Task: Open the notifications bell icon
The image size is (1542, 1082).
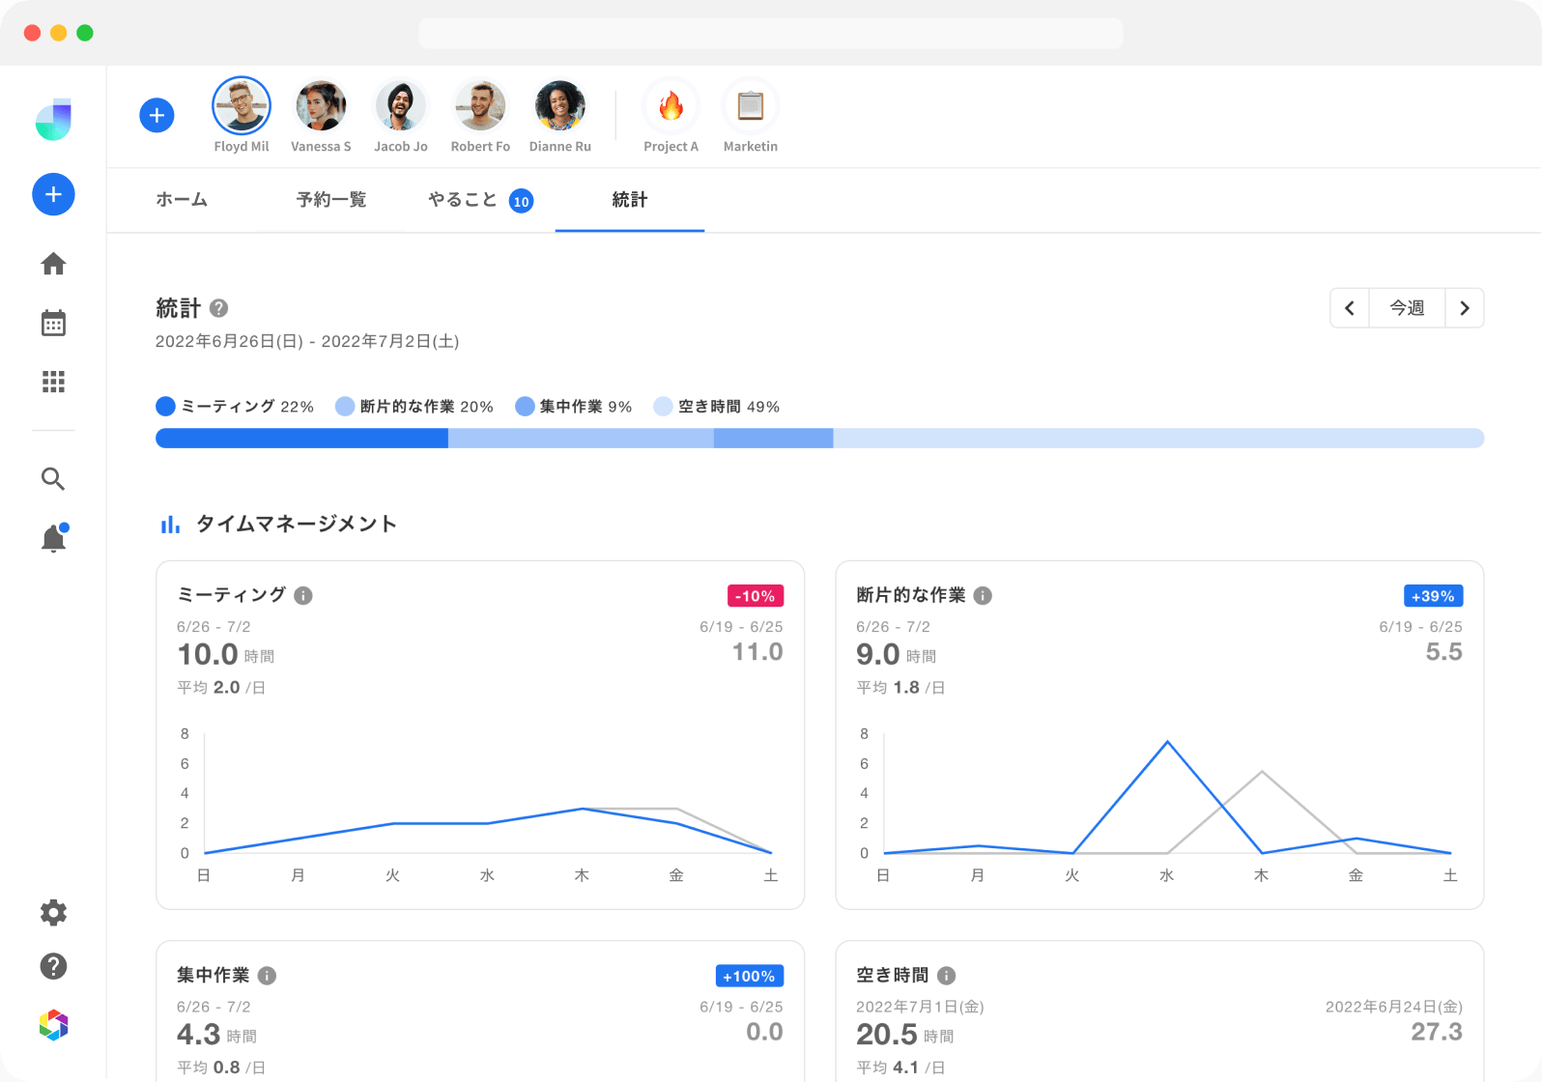Action: coord(54,537)
